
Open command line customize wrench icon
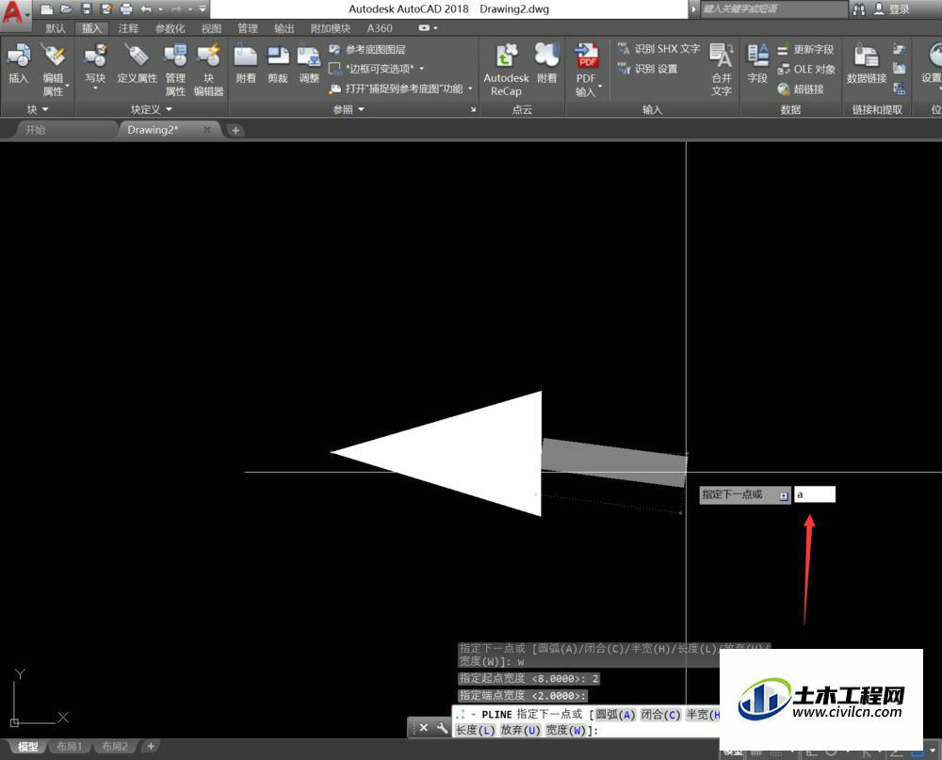pos(442,728)
